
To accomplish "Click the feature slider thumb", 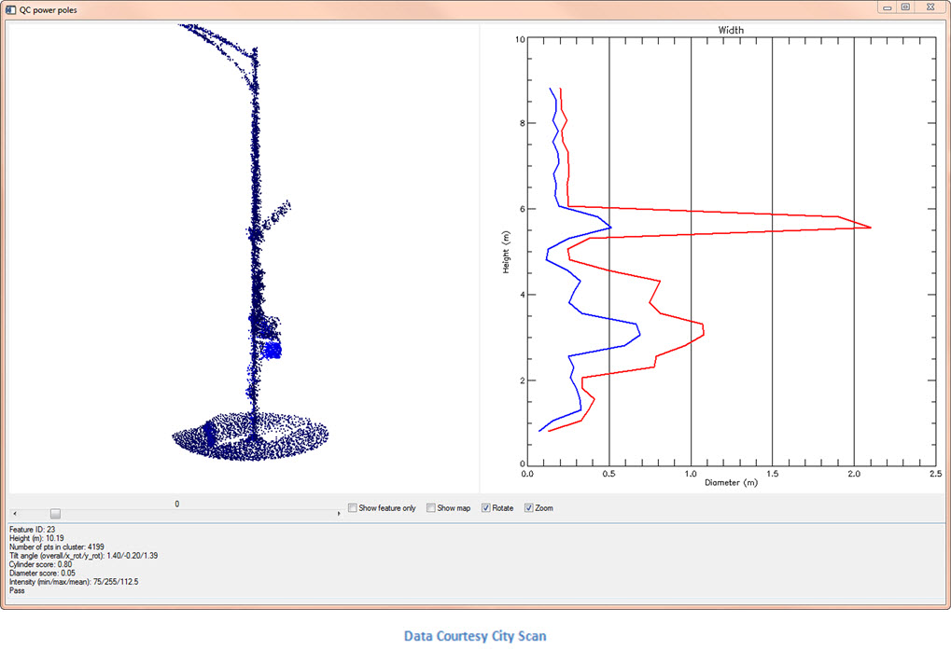I will click(x=55, y=514).
